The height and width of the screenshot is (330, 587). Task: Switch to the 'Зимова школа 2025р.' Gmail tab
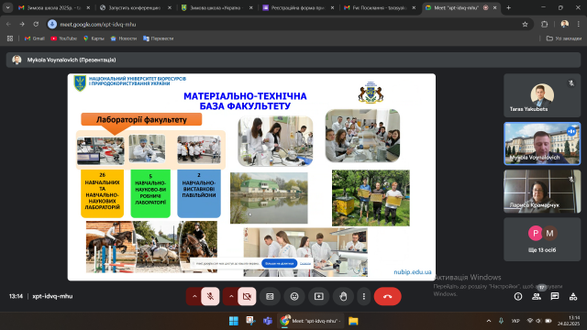[x=54, y=7]
